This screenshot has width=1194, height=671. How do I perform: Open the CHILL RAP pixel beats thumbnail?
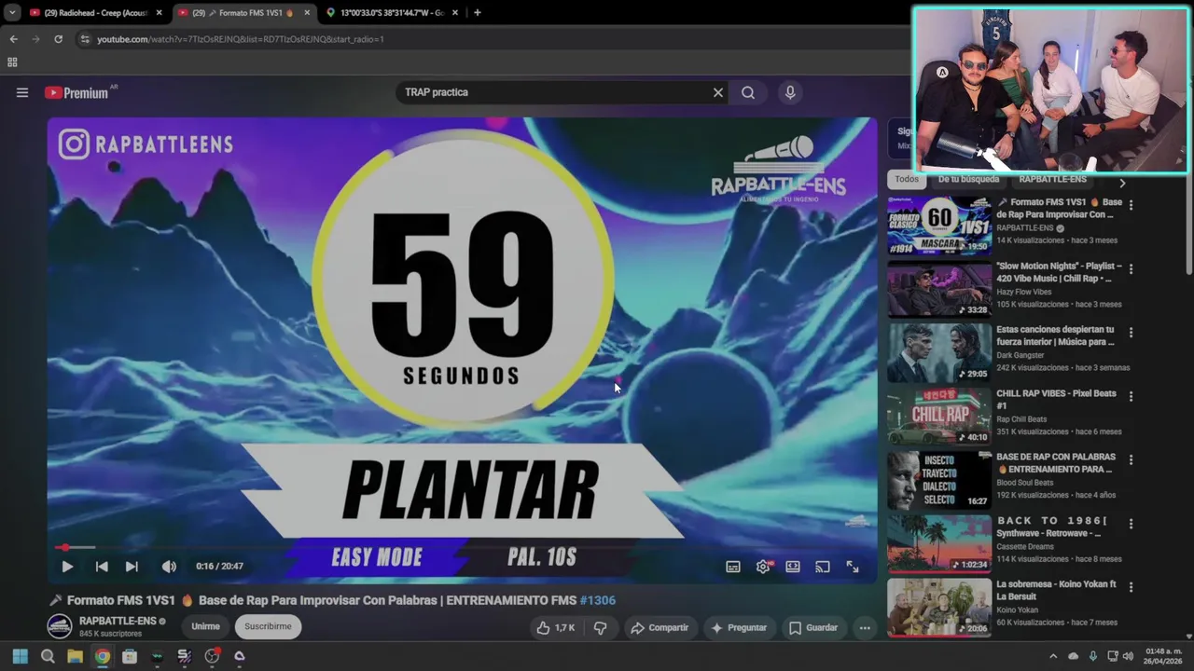[x=938, y=417]
